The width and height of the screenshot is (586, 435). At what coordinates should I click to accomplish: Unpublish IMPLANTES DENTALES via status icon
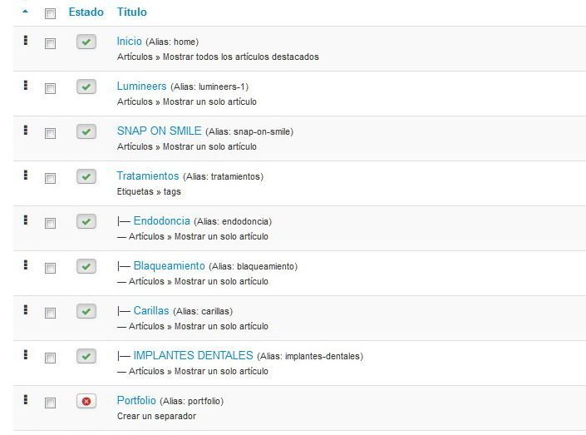pos(86,356)
